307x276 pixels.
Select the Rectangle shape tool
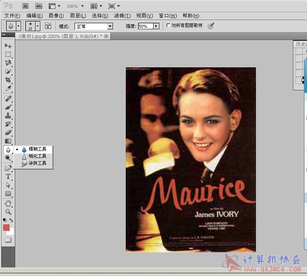pyautogui.click(x=8, y=193)
